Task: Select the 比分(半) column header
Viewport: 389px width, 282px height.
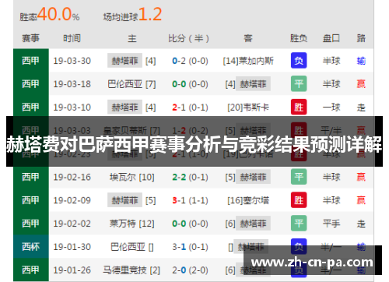Action: (188, 38)
